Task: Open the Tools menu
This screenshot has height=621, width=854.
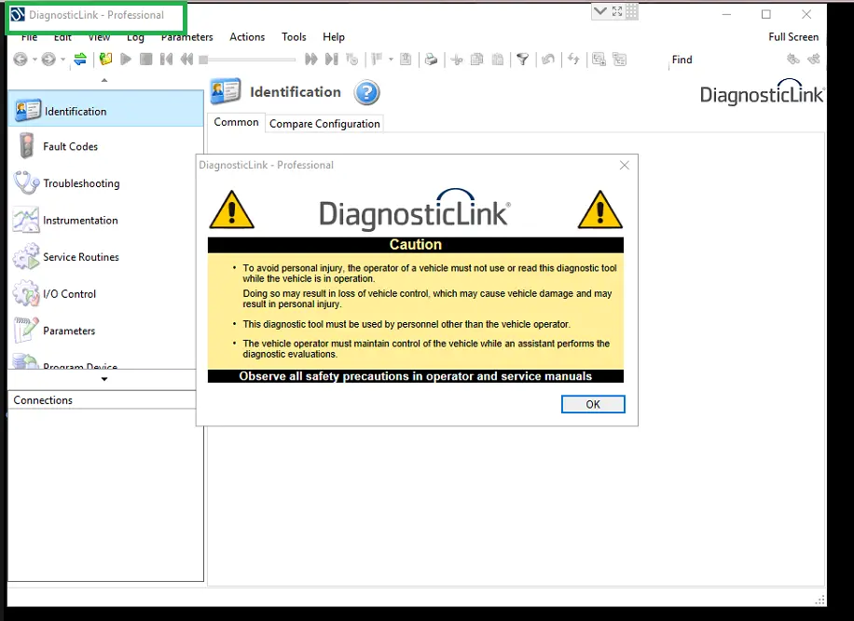Action: (294, 37)
